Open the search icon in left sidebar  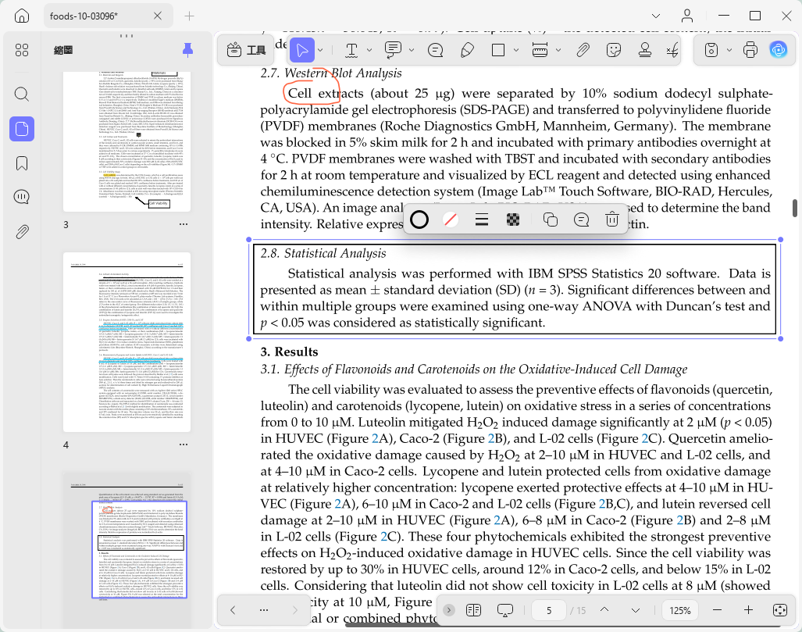(x=22, y=95)
